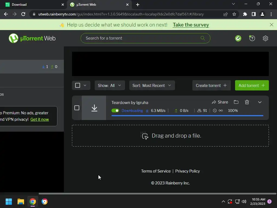Screen dimensions: 277x208
Task: Click the 91 peers count
Action: pos(205,110)
